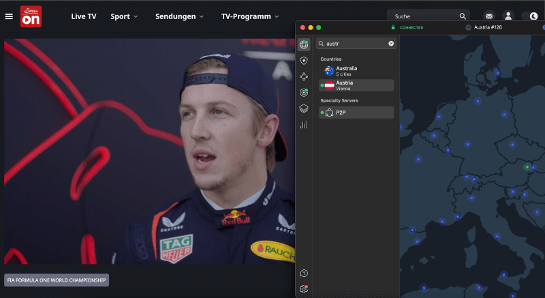
Task: Click the Australia flag icon
Action: click(x=329, y=71)
